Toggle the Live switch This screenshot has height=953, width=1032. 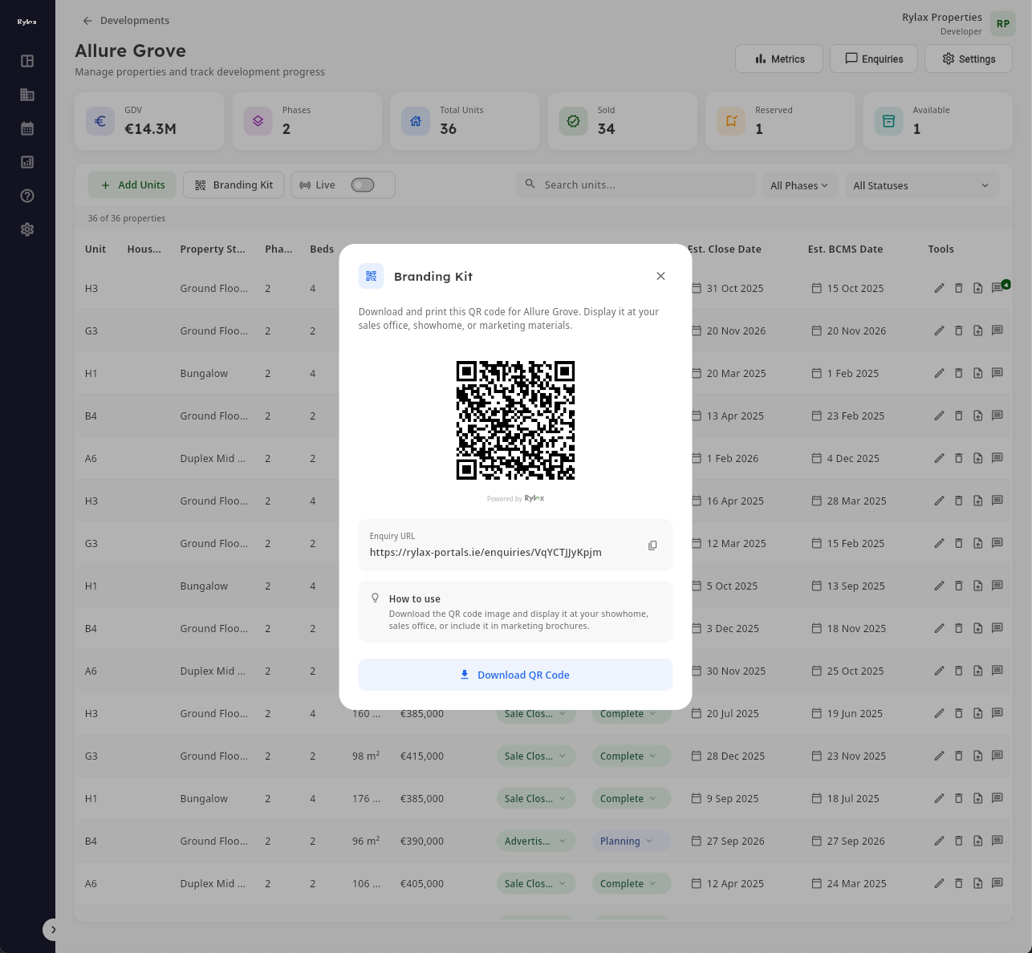[x=363, y=185]
